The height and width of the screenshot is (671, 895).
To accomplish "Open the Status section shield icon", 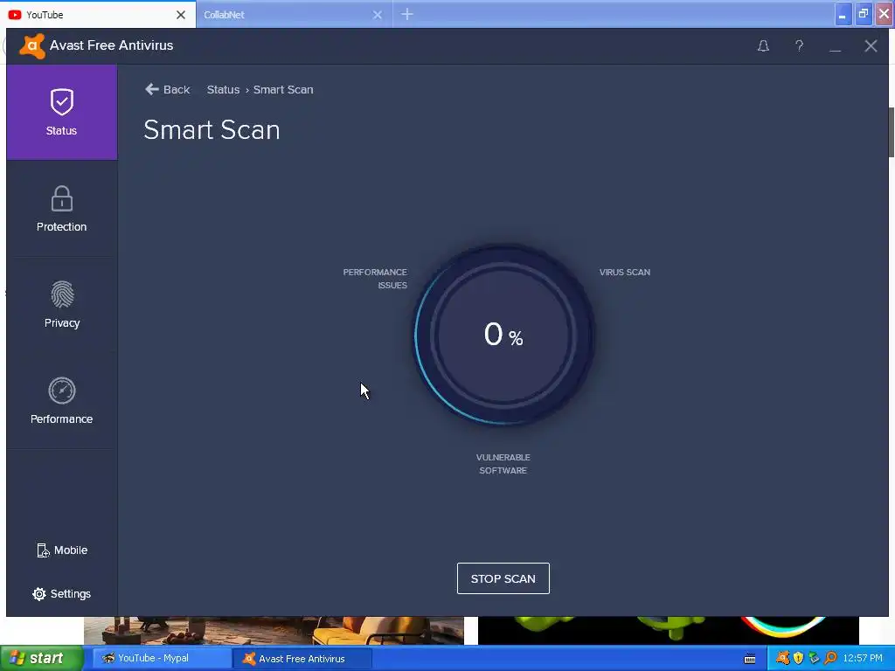I will coord(62,102).
